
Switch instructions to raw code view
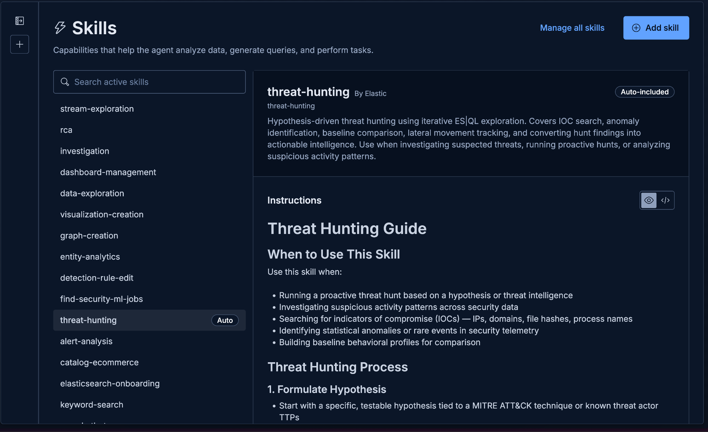[665, 200]
